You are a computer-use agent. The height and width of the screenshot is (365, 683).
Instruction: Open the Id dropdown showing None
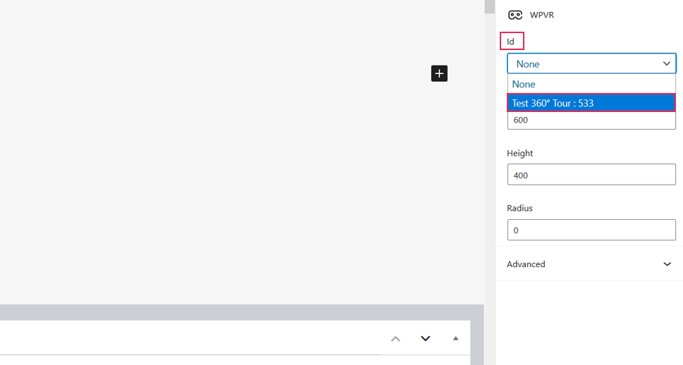(591, 63)
